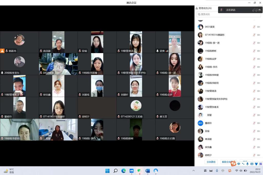Open Word from the taskbar

click(147, 171)
